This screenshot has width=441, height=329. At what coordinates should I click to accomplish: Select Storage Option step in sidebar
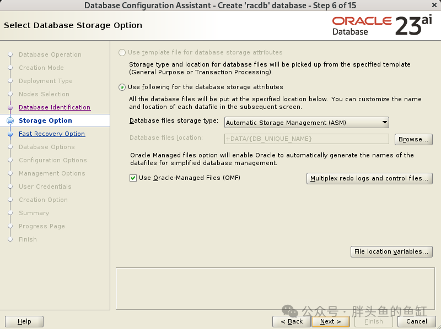point(45,120)
